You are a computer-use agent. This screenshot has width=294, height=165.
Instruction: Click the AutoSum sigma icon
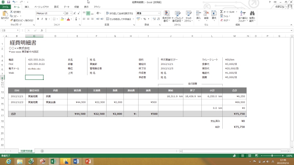[x=222, y=12]
